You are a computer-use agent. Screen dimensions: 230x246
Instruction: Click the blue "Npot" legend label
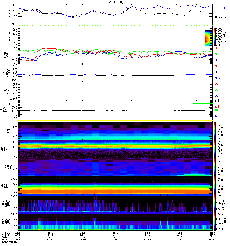217,78
